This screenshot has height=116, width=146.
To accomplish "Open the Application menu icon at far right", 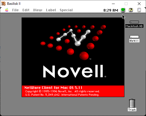I will pos(139,10).
